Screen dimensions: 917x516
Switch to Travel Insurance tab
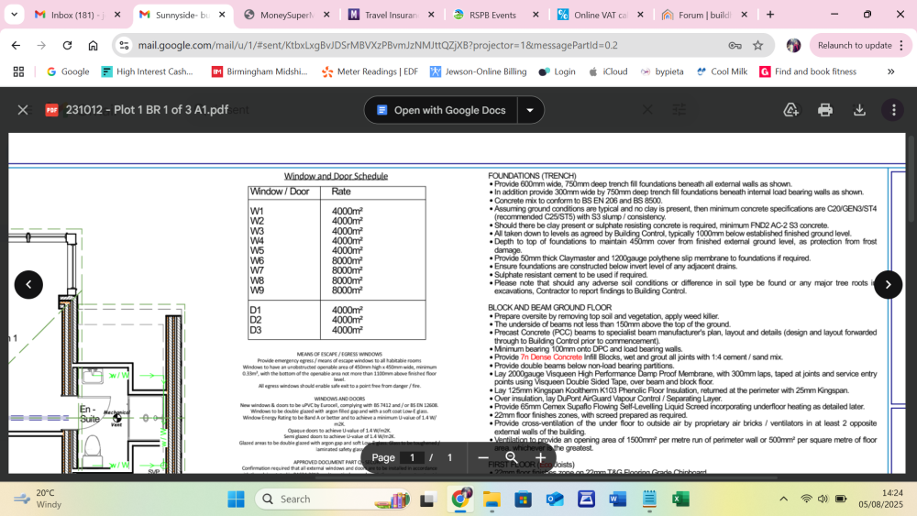(391, 15)
